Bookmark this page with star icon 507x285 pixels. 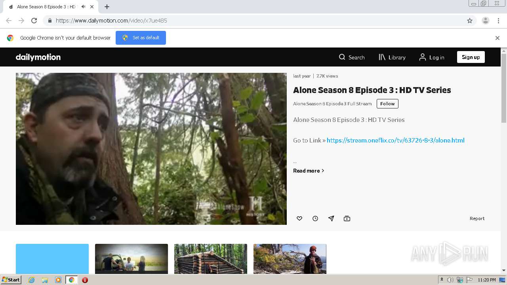470,21
